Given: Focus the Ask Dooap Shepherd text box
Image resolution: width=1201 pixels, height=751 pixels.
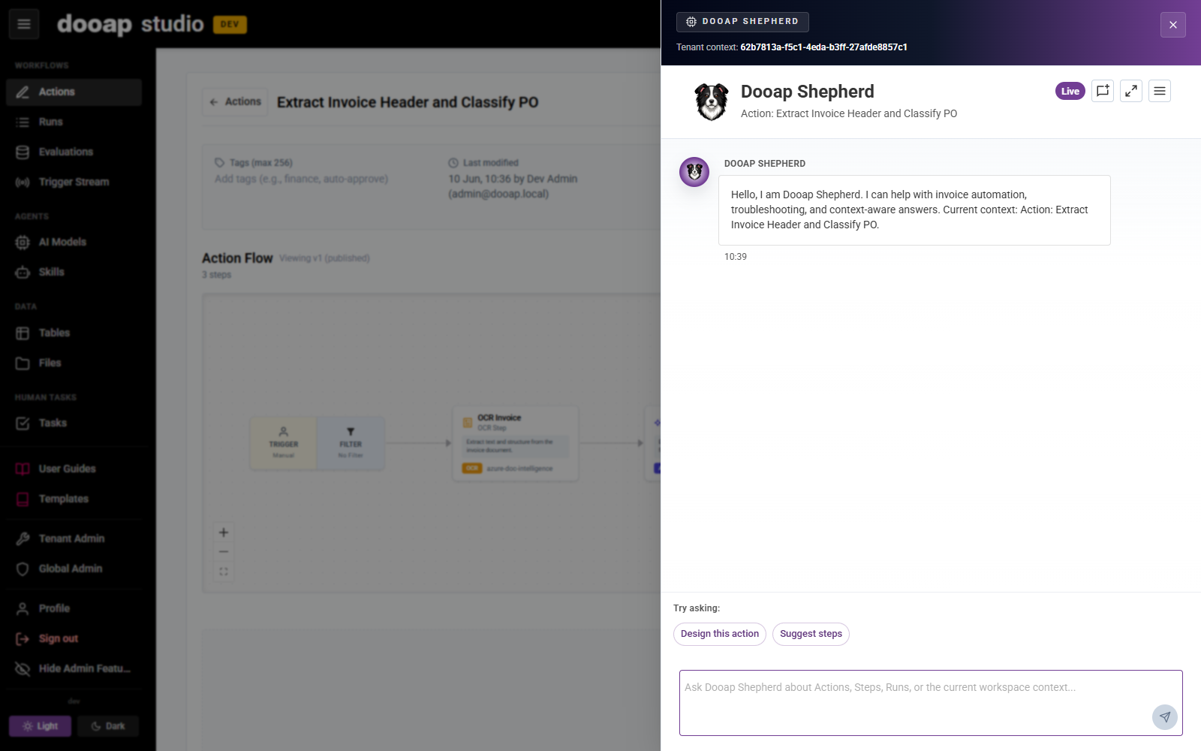Looking at the screenshot, I should click(931, 703).
